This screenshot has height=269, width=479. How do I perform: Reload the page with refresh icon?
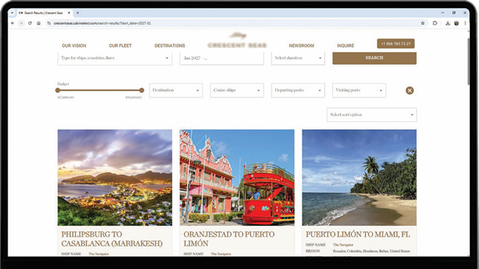pos(30,23)
